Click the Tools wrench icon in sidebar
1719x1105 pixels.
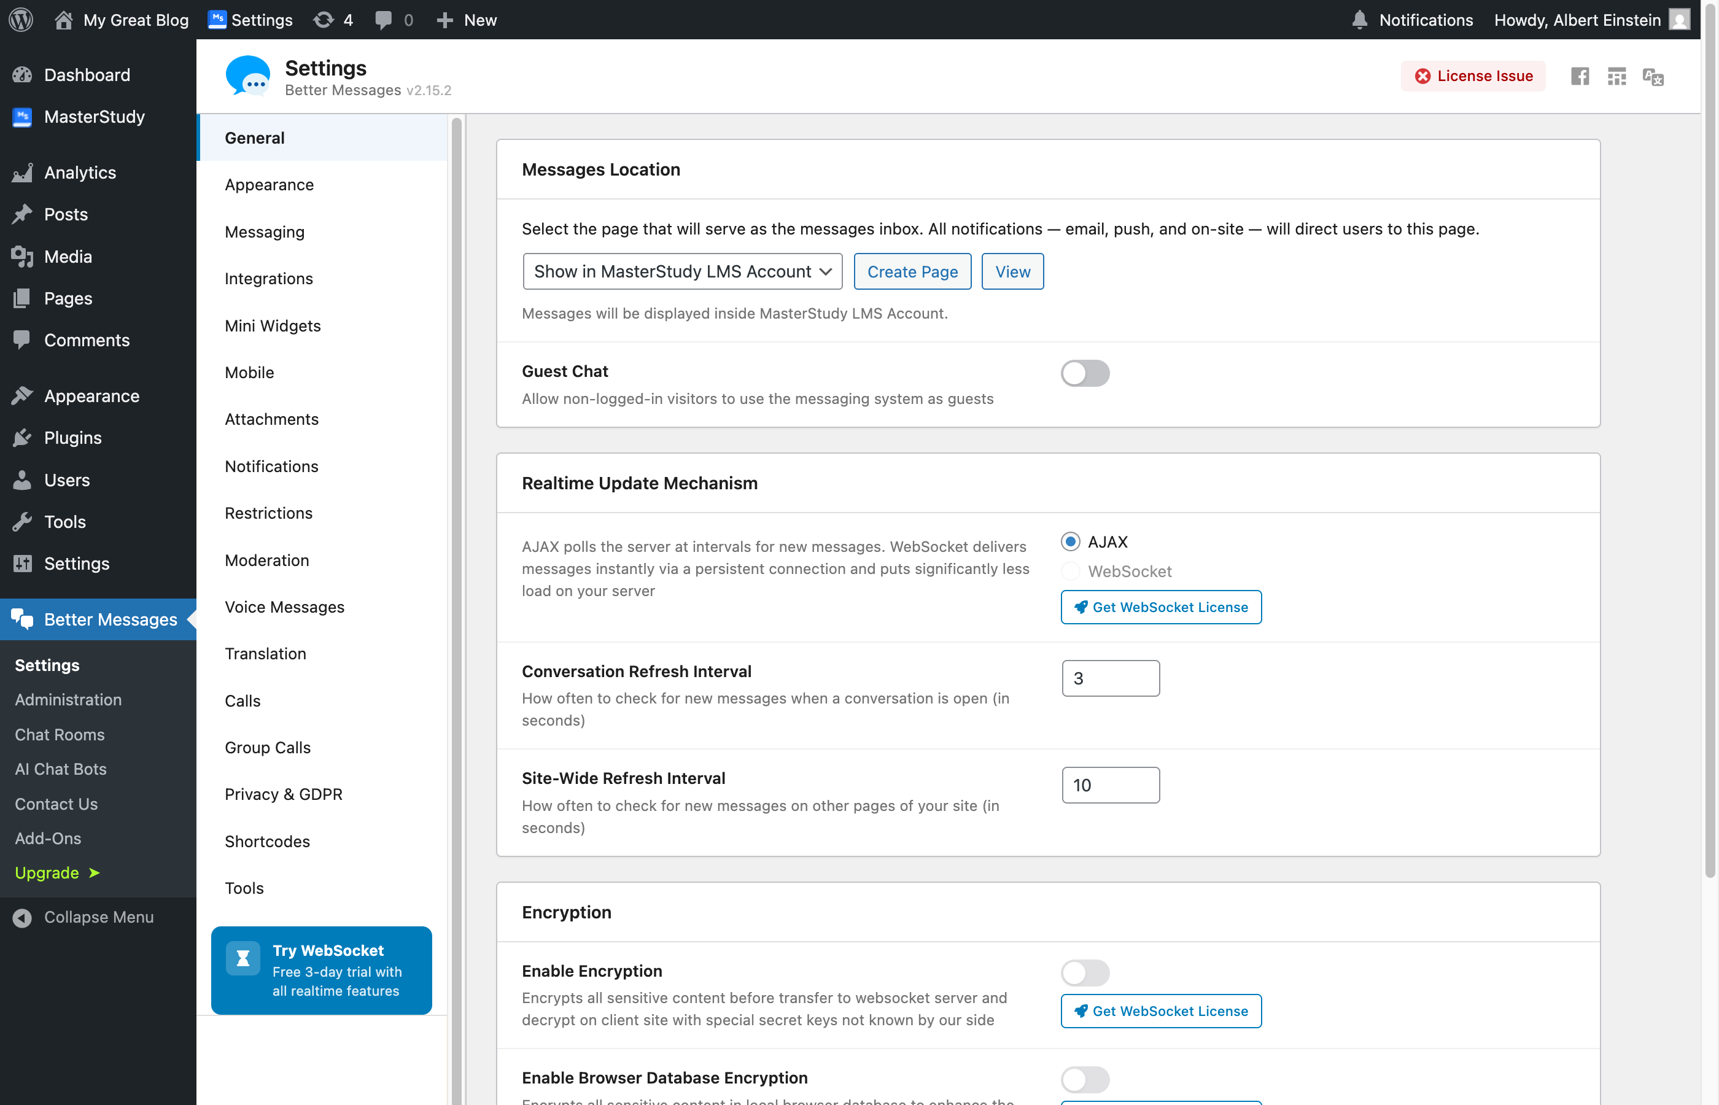click(x=22, y=522)
